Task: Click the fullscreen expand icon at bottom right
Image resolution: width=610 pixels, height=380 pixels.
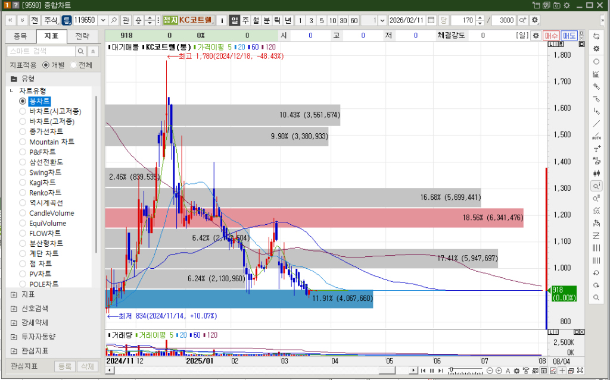Action: tap(580, 370)
